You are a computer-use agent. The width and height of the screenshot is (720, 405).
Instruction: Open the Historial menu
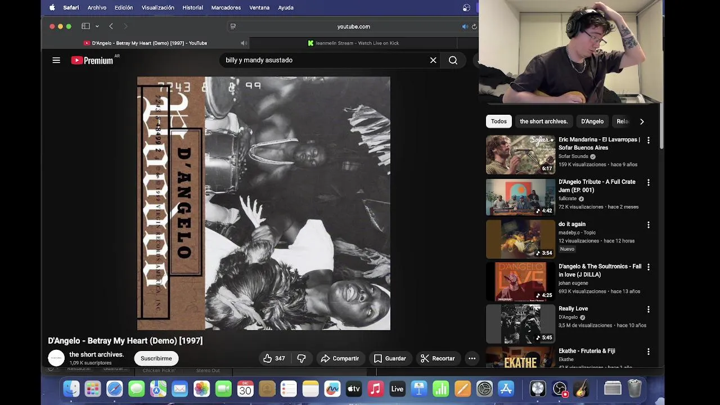pos(192,8)
